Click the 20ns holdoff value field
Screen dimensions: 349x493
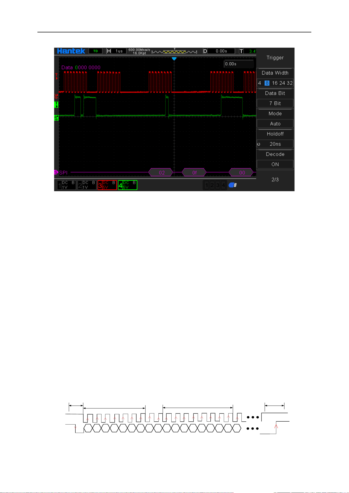coord(275,144)
